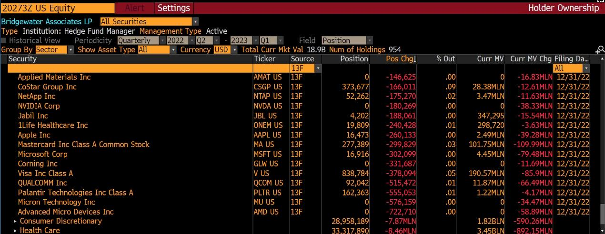Select the Applied Materials Inc row
The image size is (605, 234).
pyautogui.click(x=299, y=77)
